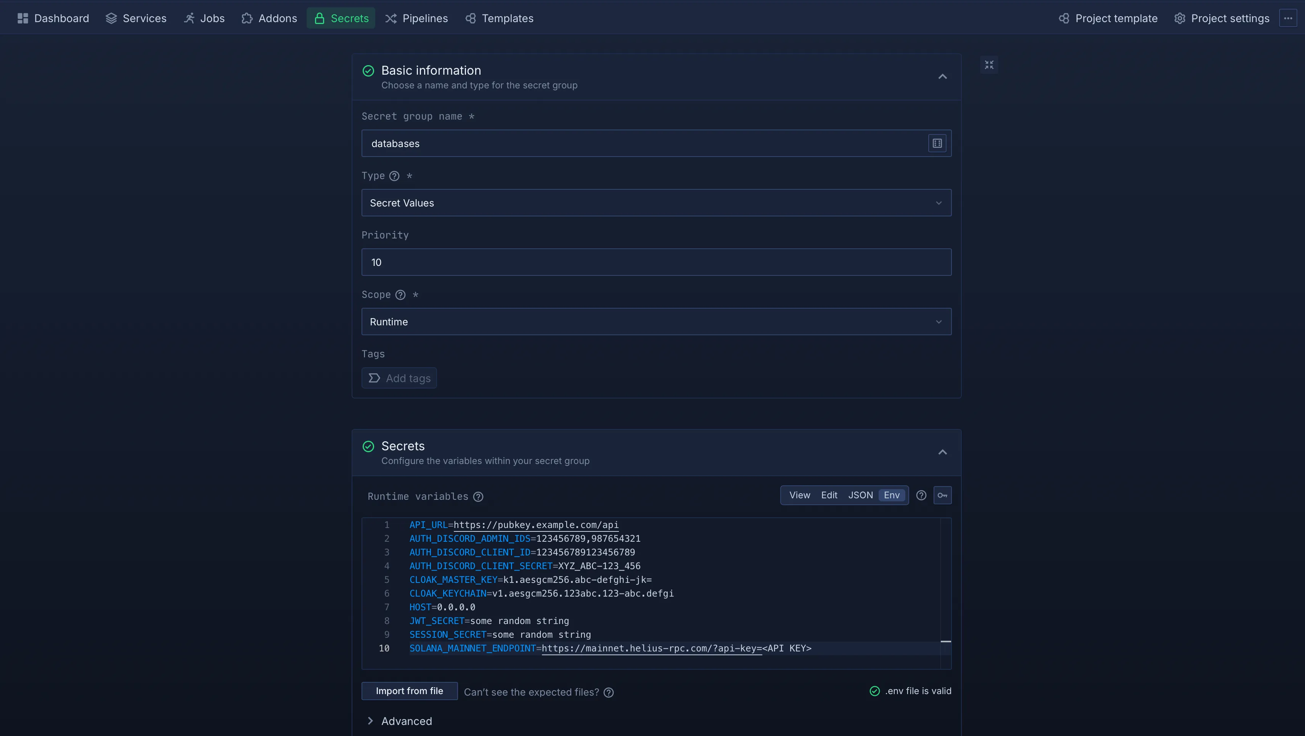The height and width of the screenshot is (736, 1305).
Task: Click help icon next to expected files
Action: coord(608,692)
